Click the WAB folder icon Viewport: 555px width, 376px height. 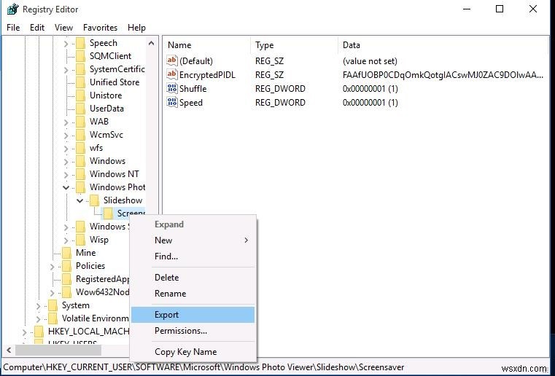pyautogui.click(x=81, y=122)
